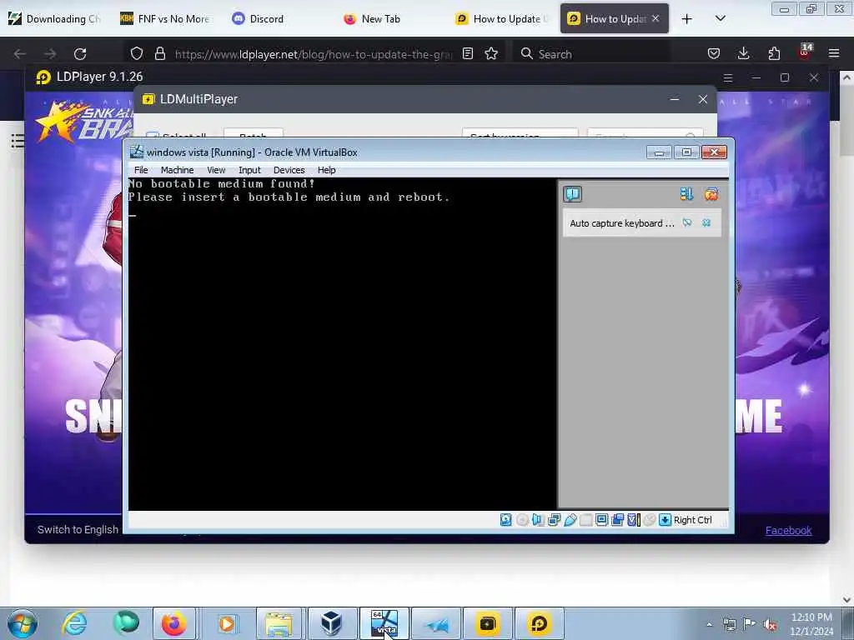854x640 pixels.
Task: Click the ldplayer.net URL address bar
Action: tap(314, 54)
